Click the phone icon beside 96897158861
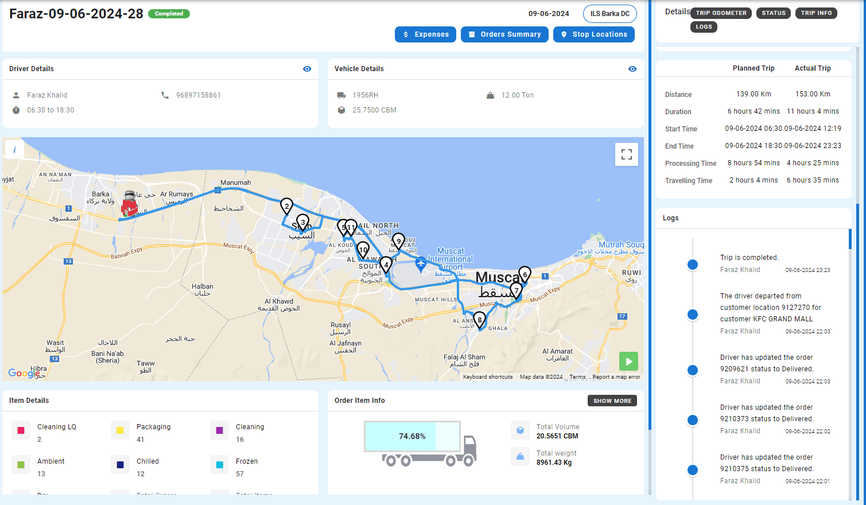This screenshot has height=505, width=866. (x=165, y=95)
